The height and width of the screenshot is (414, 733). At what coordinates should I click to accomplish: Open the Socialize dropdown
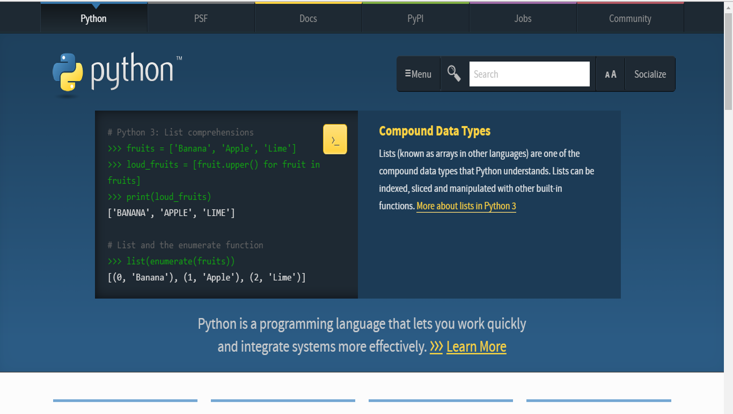(650, 74)
